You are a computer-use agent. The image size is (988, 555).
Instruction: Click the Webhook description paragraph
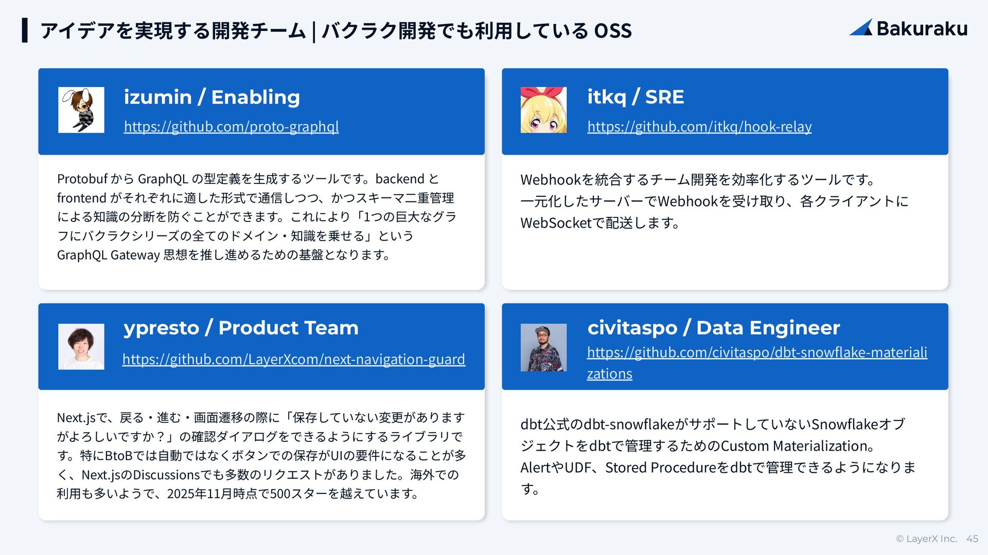(714, 201)
